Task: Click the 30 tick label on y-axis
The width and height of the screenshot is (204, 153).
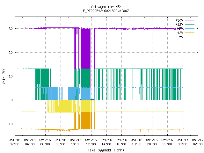Action: (x=11, y=29)
